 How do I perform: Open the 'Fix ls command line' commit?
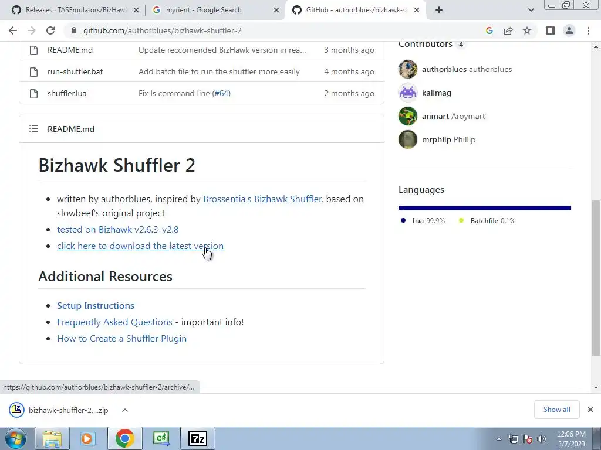174,93
